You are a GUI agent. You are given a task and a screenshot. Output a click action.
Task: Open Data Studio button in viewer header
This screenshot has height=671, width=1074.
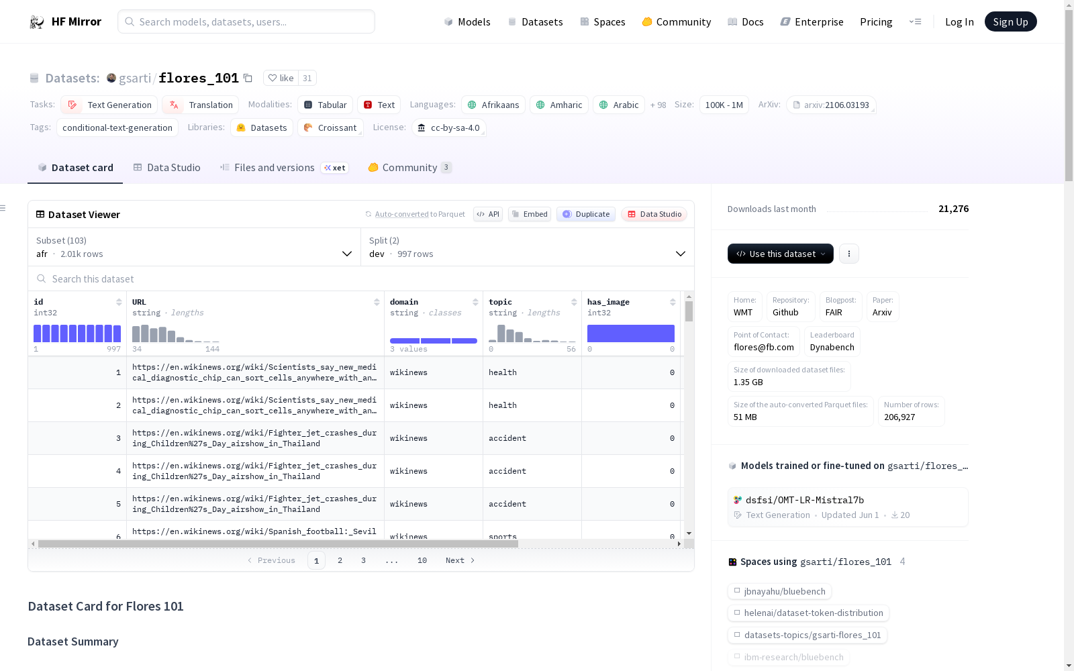tap(654, 215)
